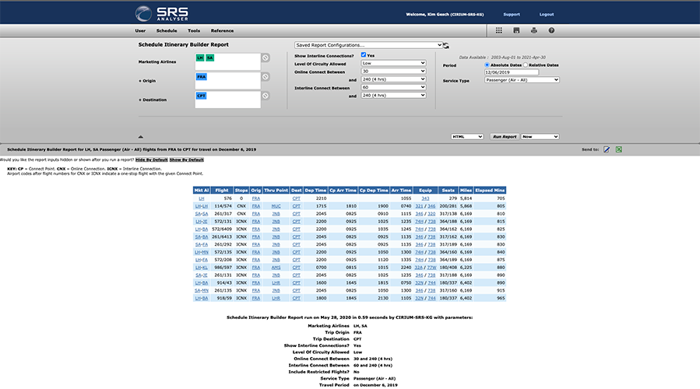This screenshot has width=700, height=389.
Task: Click LH-KL airline link
Action: click(x=202, y=267)
